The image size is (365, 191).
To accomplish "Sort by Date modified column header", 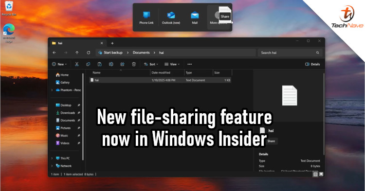I will click(167, 73).
